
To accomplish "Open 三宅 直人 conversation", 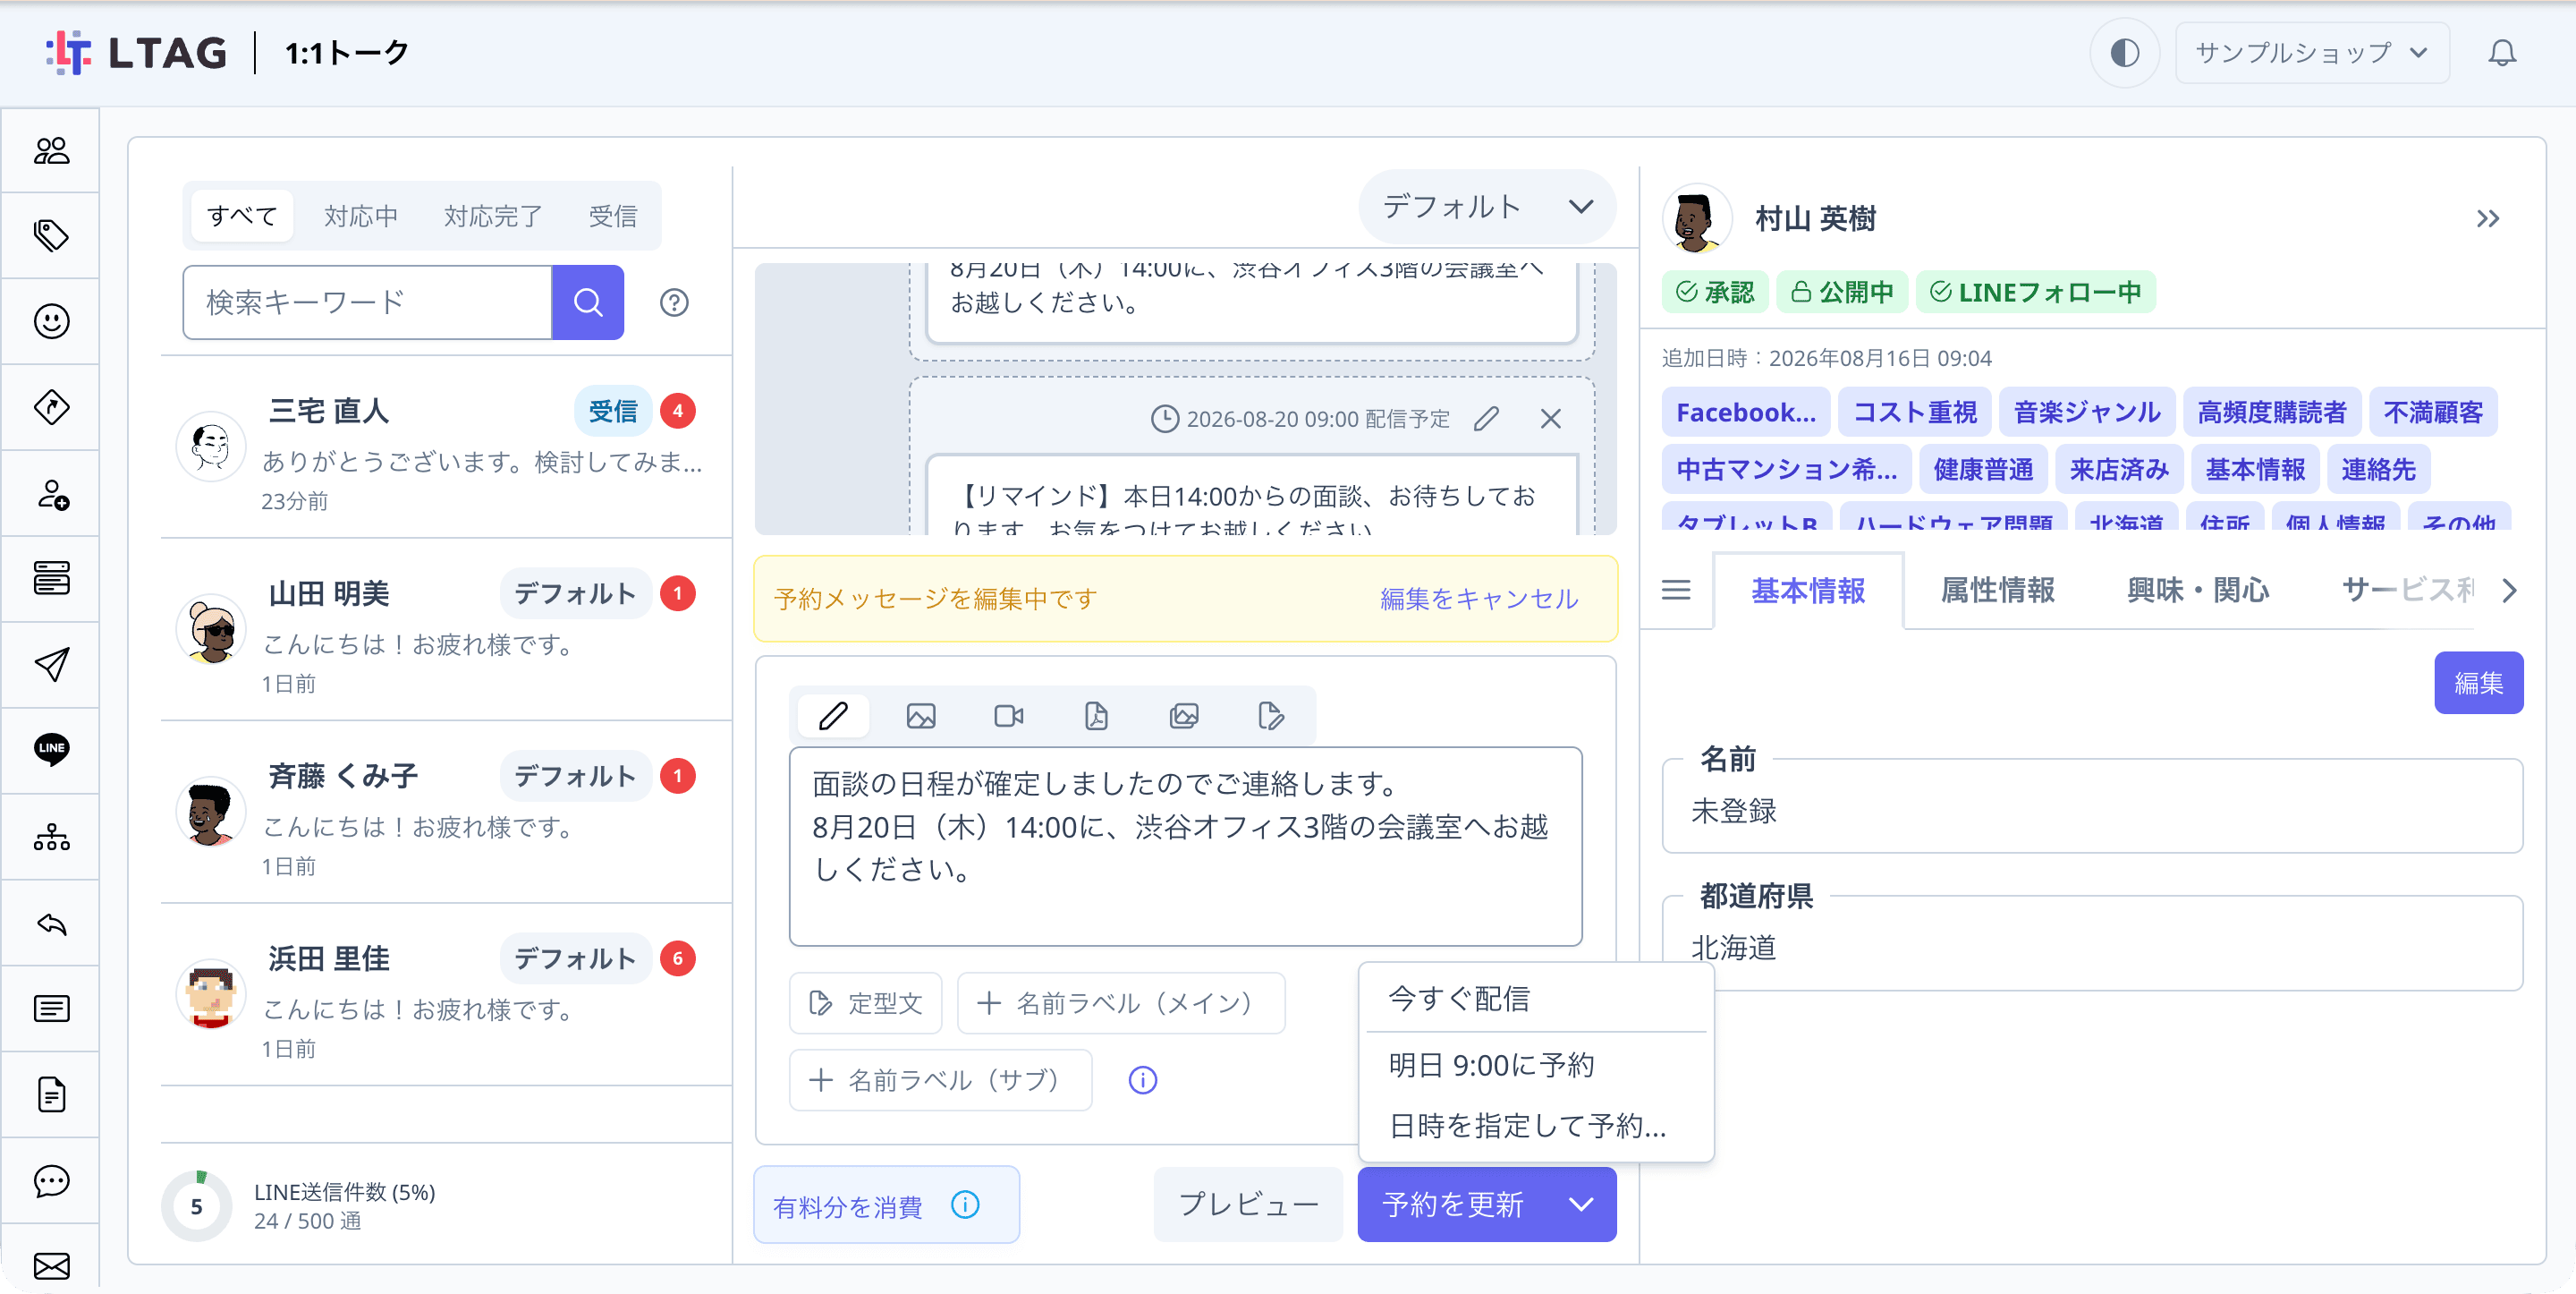I will (446, 447).
